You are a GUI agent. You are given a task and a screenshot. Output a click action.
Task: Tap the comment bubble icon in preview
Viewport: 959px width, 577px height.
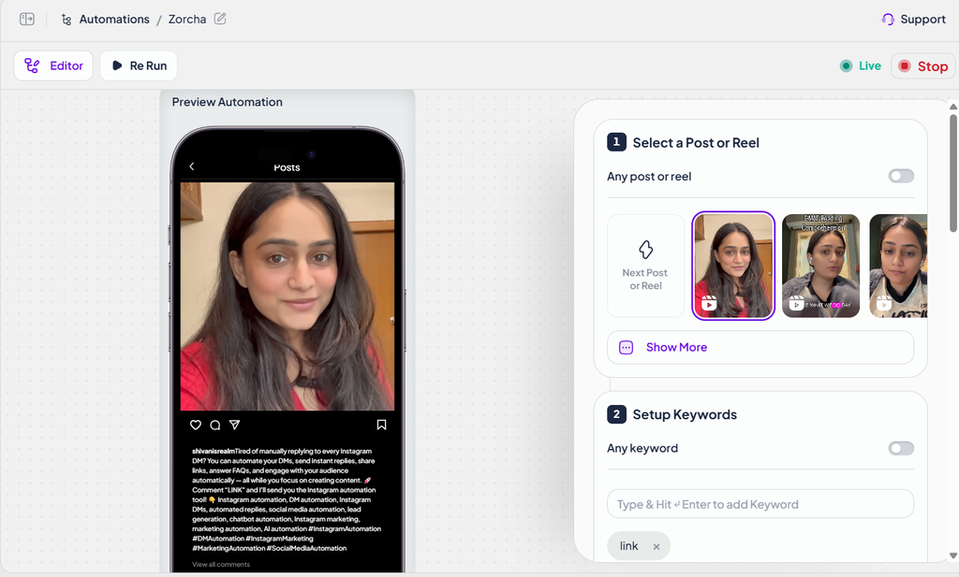pyautogui.click(x=215, y=425)
